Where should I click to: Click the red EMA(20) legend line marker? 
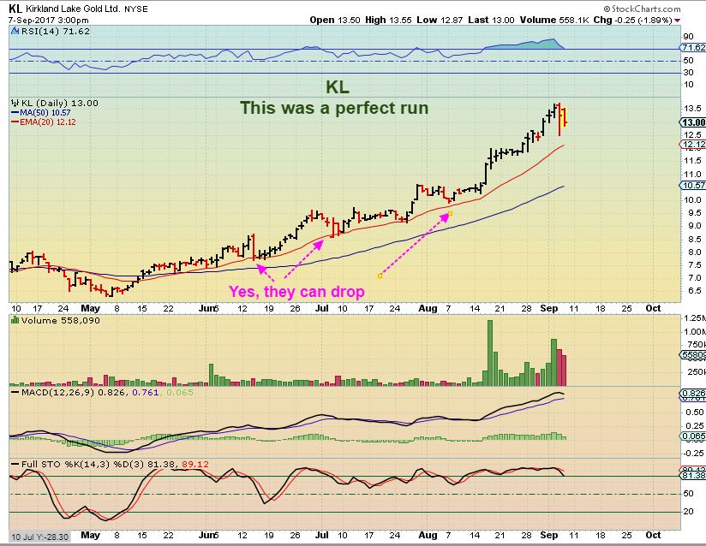[x=15, y=122]
